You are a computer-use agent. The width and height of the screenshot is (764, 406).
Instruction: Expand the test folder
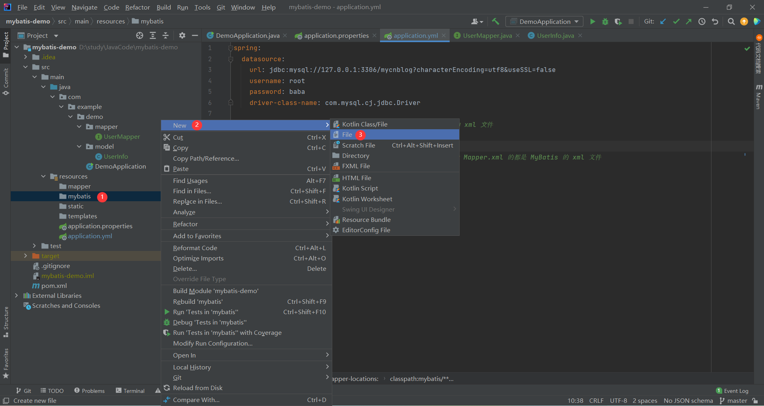(34, 246)
